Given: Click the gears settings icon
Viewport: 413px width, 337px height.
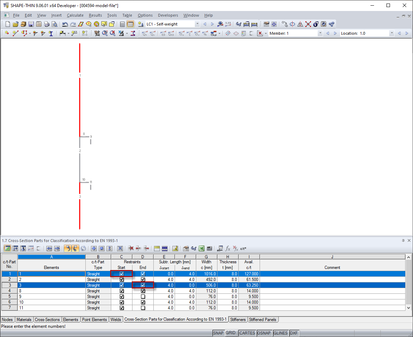Looking at the screenshot, I should coord(331,24).
